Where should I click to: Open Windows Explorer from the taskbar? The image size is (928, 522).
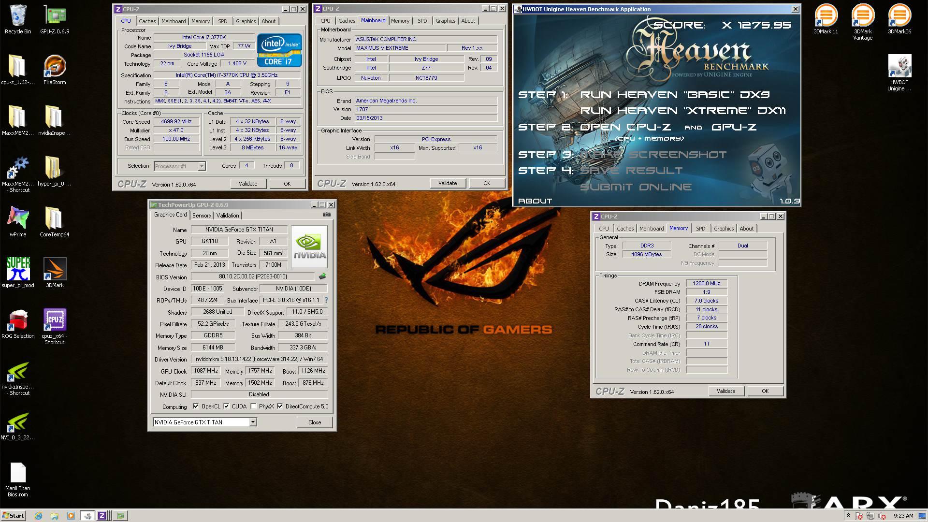click(55, 516)
